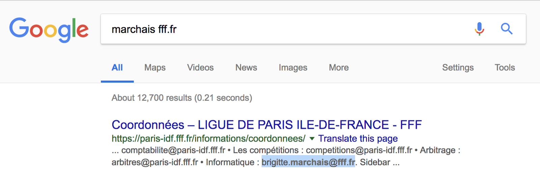Click the highlighted brigitte.marchais@fff.fr email
The width and height of the screenshot is (540, 178).
pyautogui.click(x=308, y=162)
